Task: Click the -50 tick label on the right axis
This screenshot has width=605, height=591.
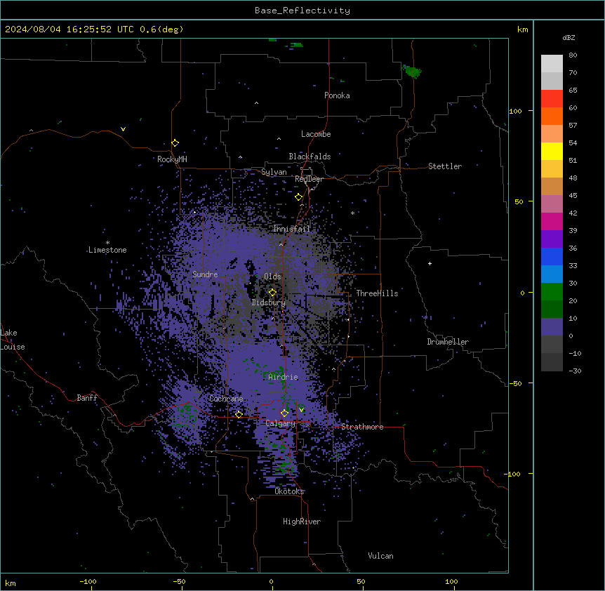Action: [515, 383]
